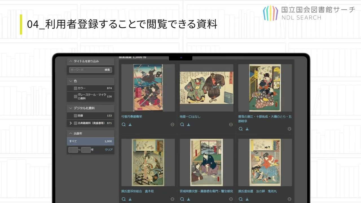
Task: Open title 曽我の満江・十郎祐成・大磯のとら・五郎時宗
Action: click(265, 119)
